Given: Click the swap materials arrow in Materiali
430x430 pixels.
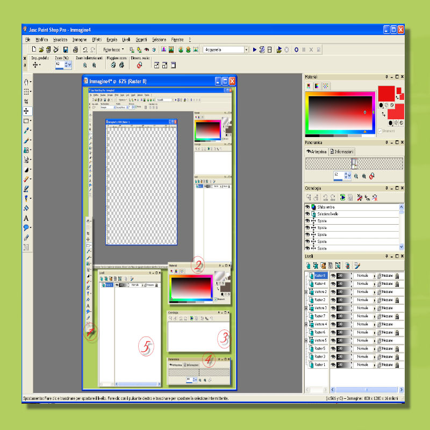Looking at the screenshot, I should 383,114.
